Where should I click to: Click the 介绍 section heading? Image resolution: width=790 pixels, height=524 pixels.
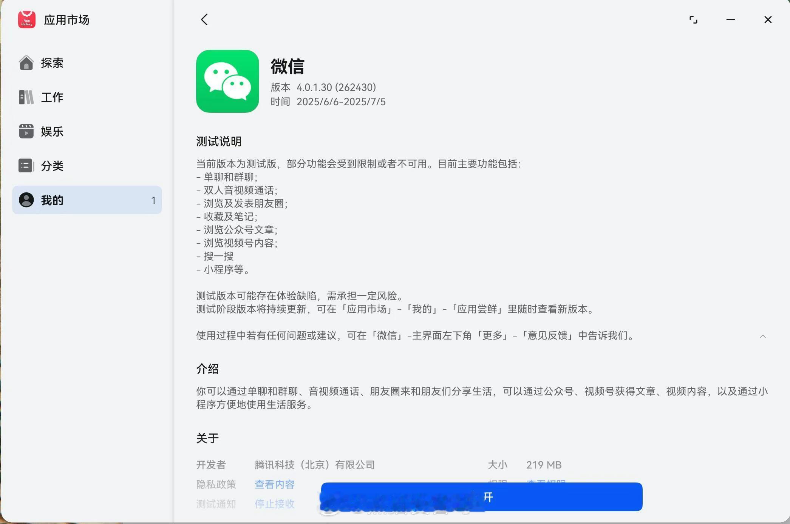pos(207,369)
